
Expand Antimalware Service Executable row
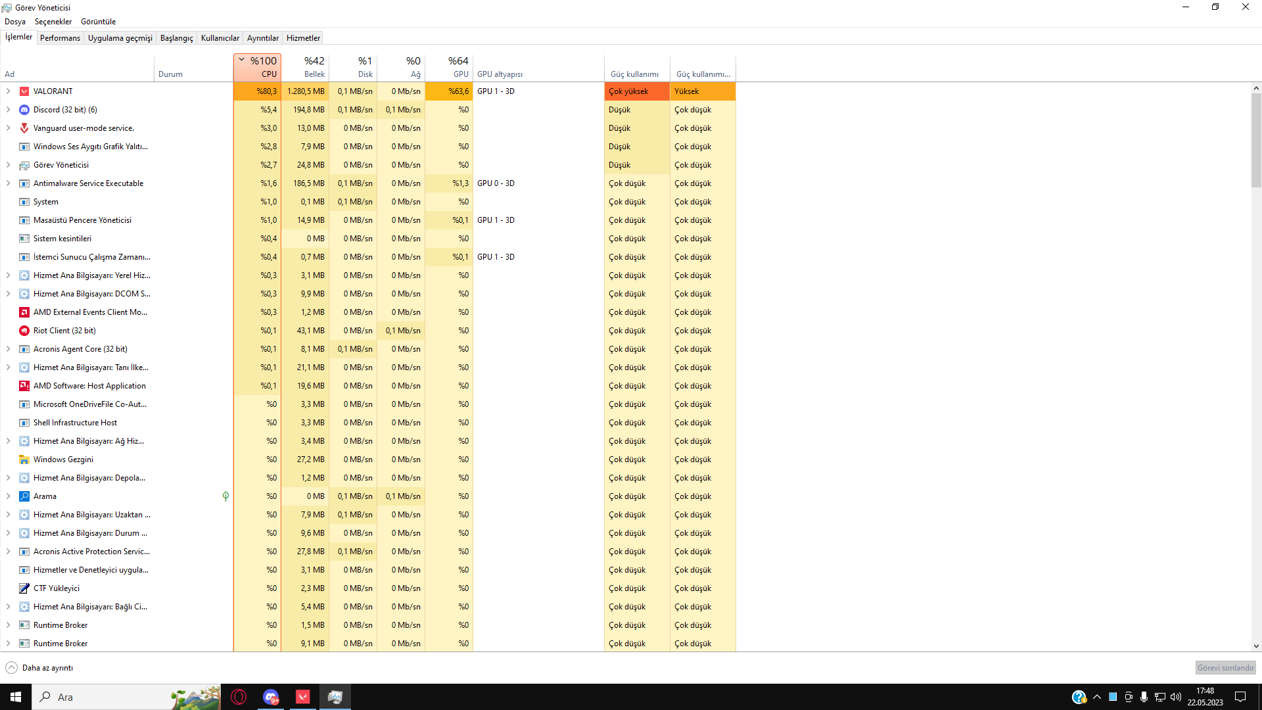[9, 183]
